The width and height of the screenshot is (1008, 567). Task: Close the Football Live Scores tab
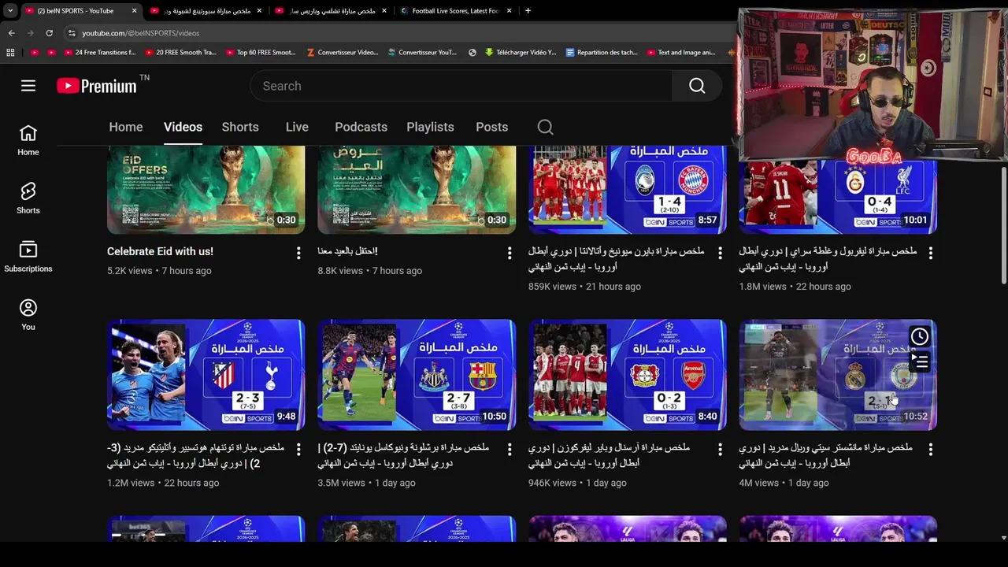(510, 11)
